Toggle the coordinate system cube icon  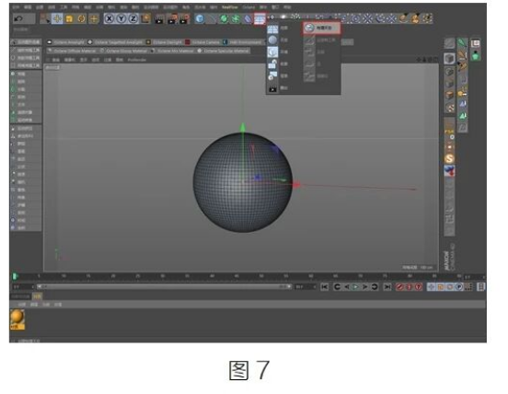(145, 18)
